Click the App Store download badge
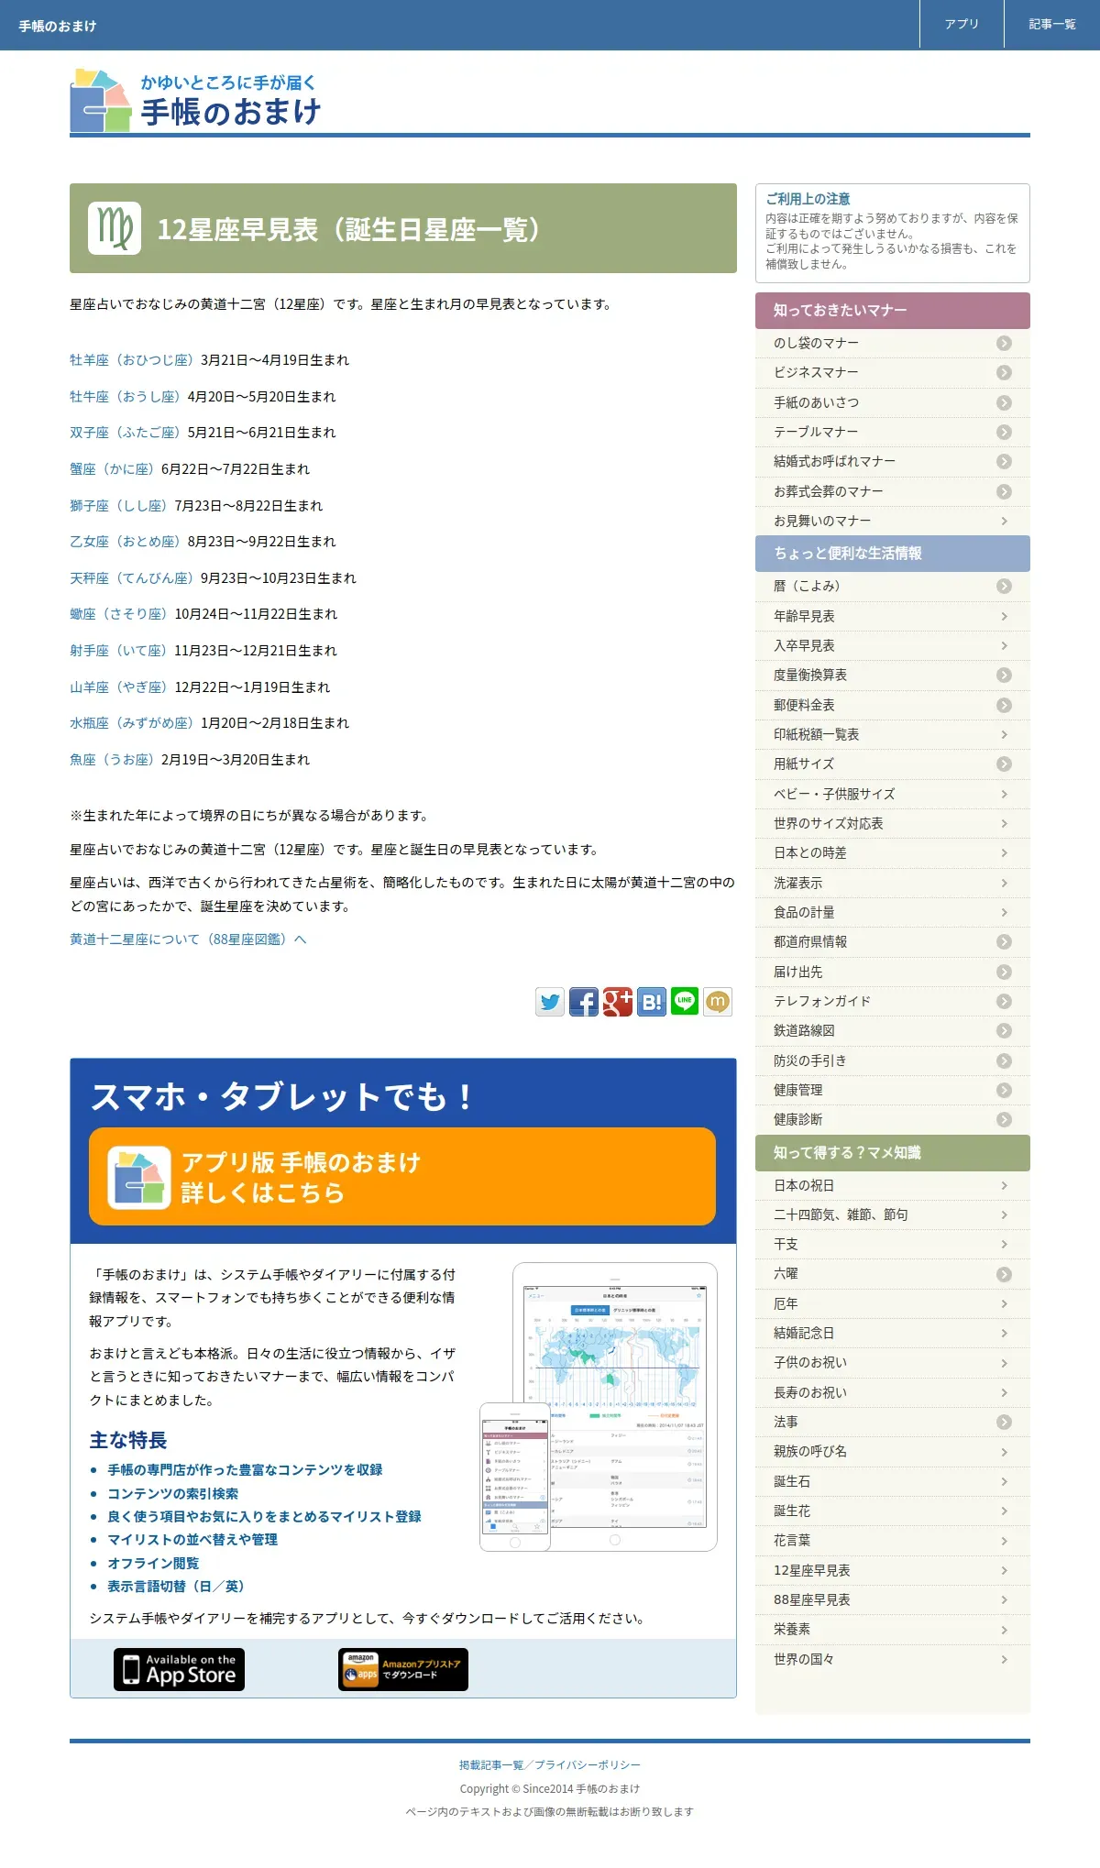This screenshot has width=1100, height=1868. tap(179, 1669)
